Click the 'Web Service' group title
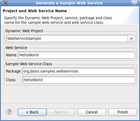This screenshot has height=121, width=140. (16, 48)
